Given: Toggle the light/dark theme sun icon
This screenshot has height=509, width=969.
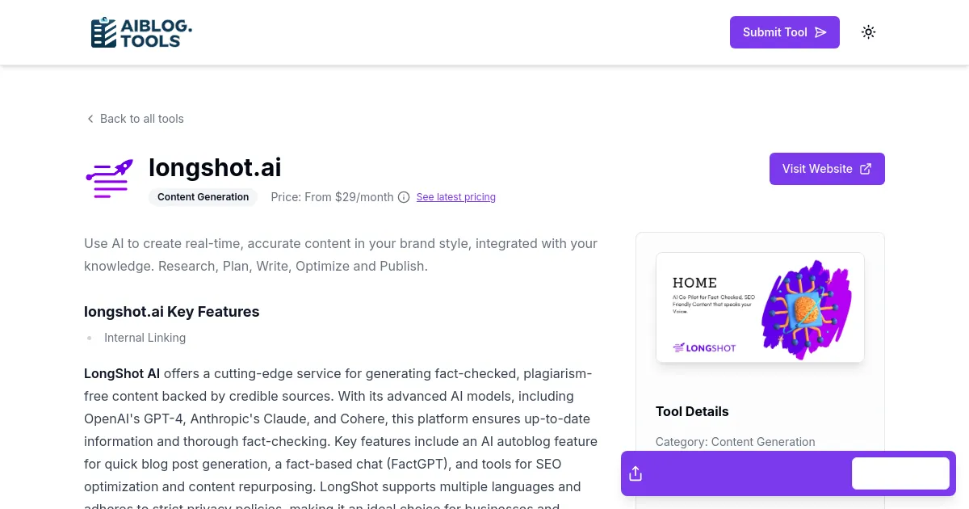Looking at the screenshot, I should tap(868, 32).
